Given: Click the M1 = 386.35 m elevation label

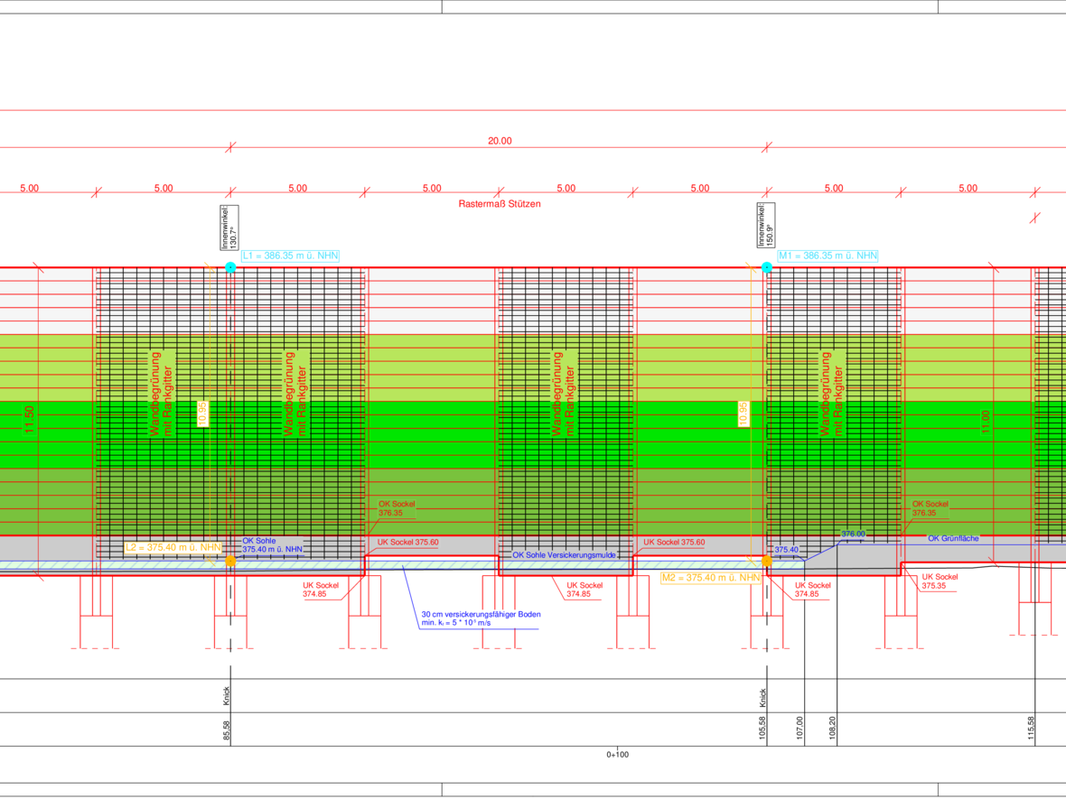Looking at the screenshot, I should click(827, 255).
